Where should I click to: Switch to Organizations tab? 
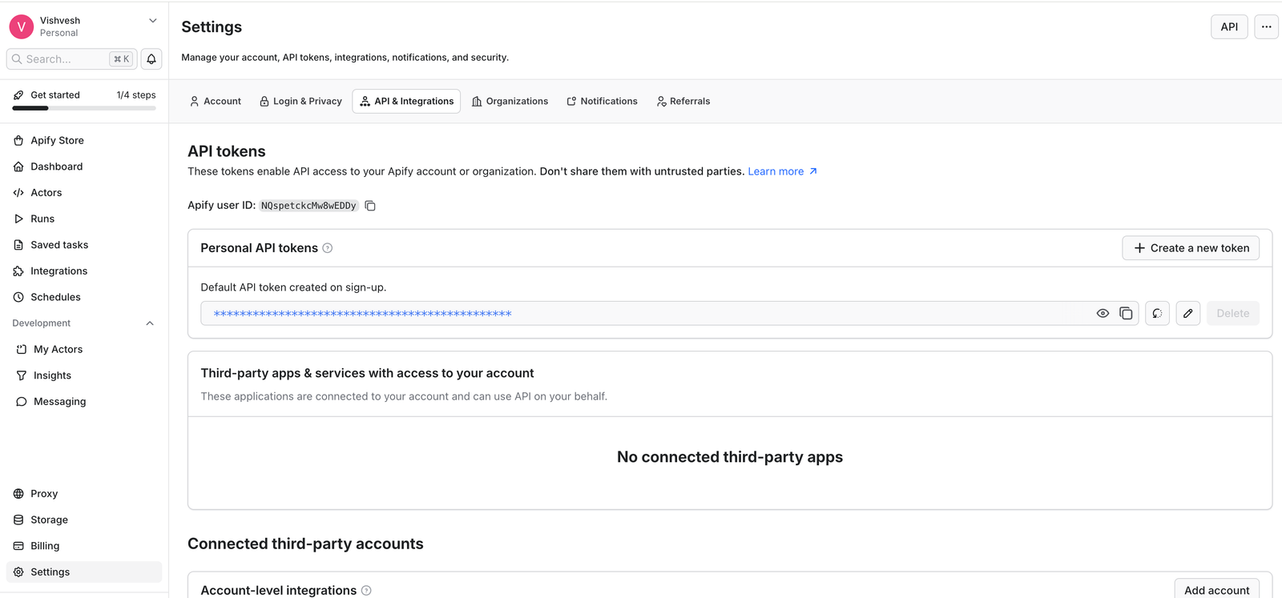point(510,101)
